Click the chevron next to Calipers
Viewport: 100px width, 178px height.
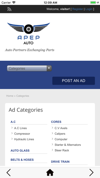tap(53, 133)
